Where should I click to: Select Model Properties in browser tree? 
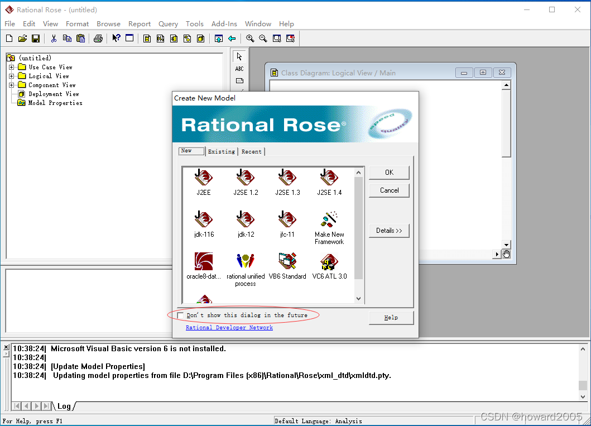[55, 103]
